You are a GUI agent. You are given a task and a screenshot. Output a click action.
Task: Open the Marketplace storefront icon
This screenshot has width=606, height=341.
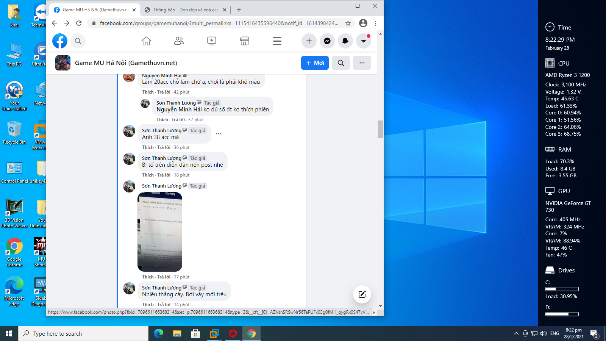click(245, 41)
